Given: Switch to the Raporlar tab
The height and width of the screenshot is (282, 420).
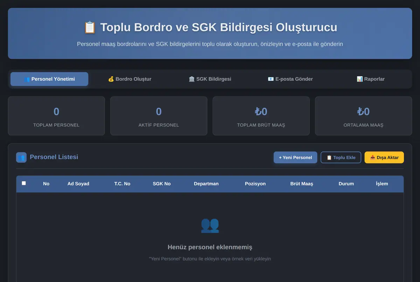Looking at the screenshot, I should coord(371,79).
